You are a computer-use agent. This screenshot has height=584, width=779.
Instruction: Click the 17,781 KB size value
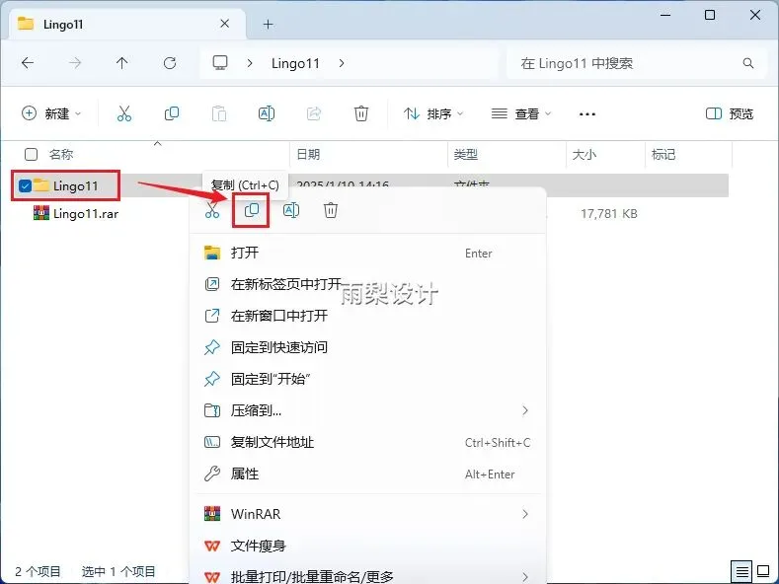click(x=609, y=213)
